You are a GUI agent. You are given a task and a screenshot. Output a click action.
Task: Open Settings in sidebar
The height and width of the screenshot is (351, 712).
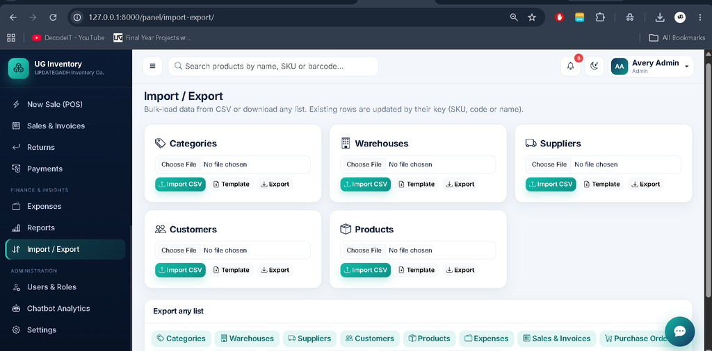tap(65, 329)
